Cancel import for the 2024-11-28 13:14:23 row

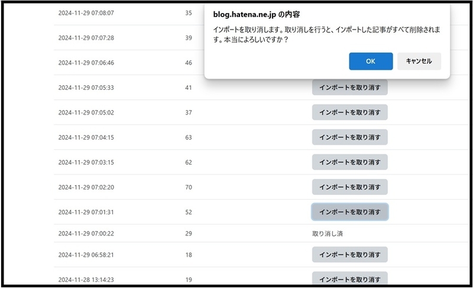(349, 279)
